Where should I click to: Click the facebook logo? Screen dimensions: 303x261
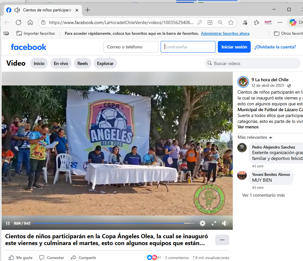pos(29,47)
